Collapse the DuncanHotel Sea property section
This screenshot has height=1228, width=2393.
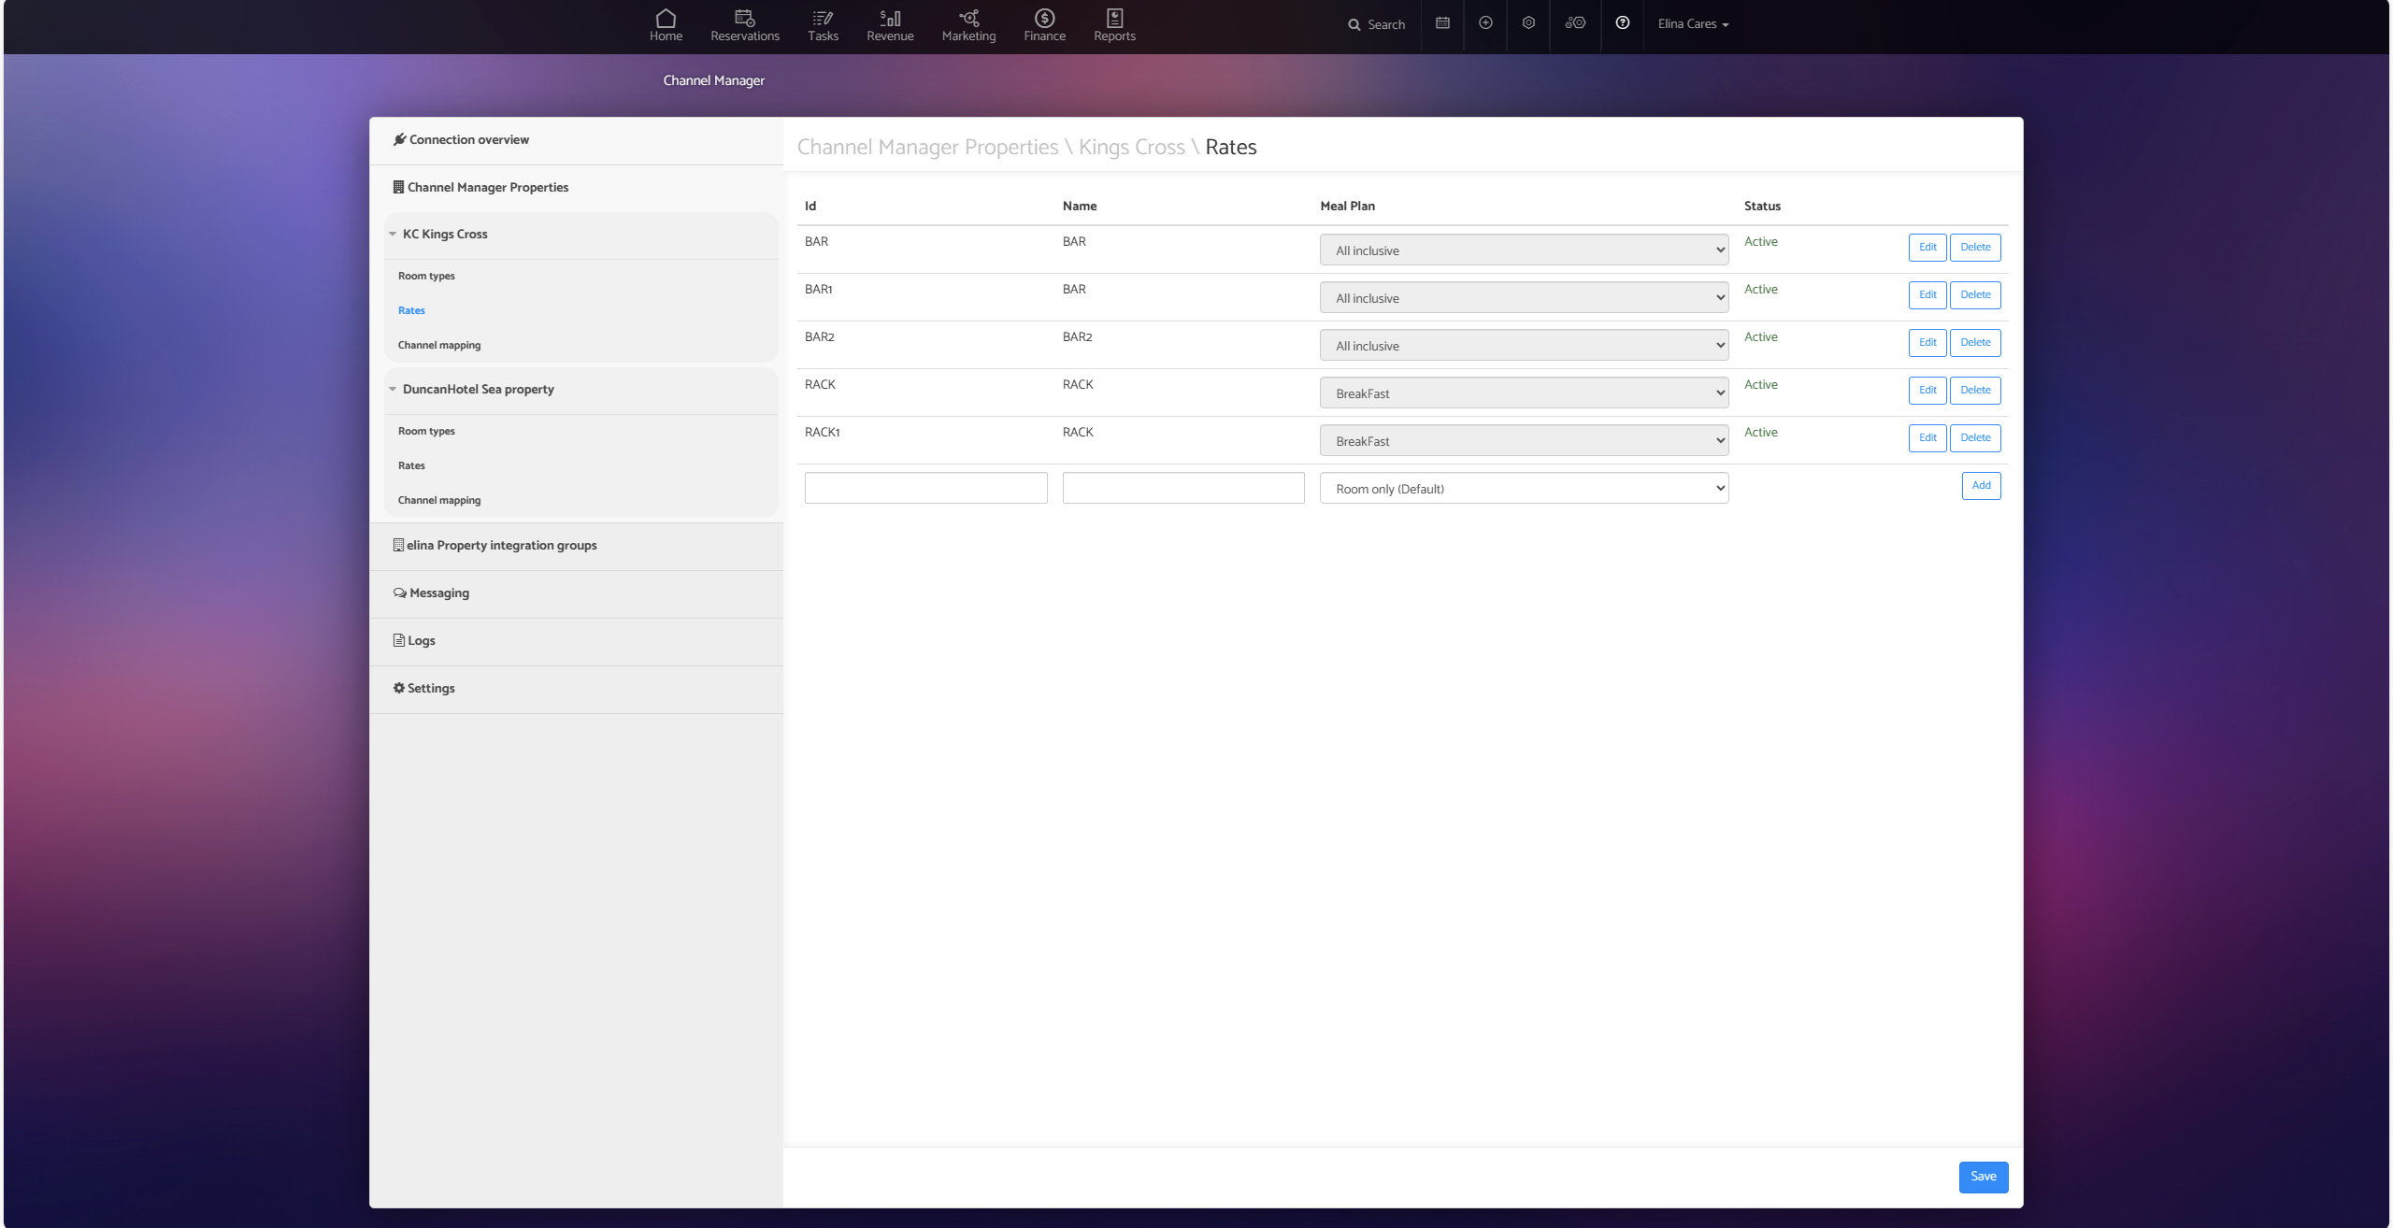pos(394,390)
